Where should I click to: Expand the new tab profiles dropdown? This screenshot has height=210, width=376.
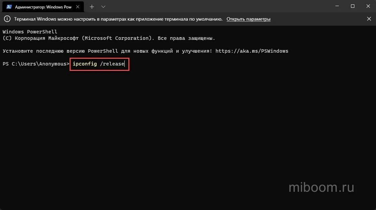[103, 7]
